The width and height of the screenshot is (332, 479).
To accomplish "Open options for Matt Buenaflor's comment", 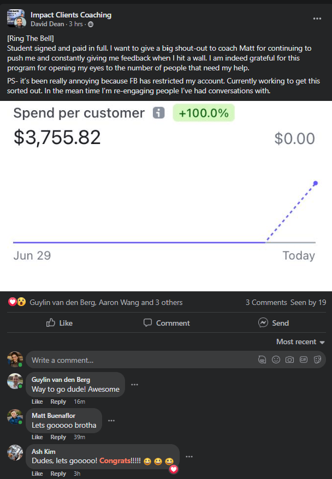I will [111, 421].
